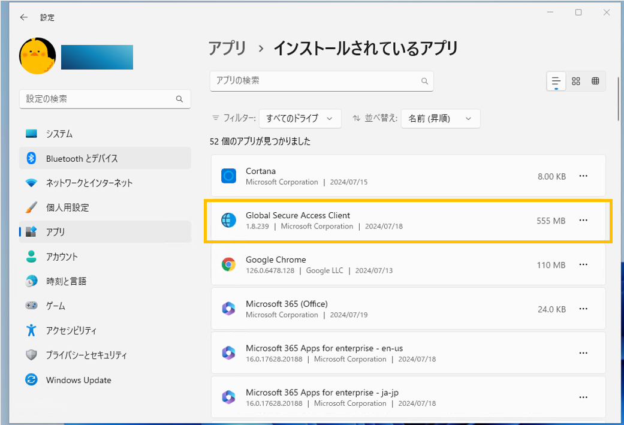This screenshot has height=425, width=624.
Task: Click the 設定の検索 search field
Action: coord(105,99)
